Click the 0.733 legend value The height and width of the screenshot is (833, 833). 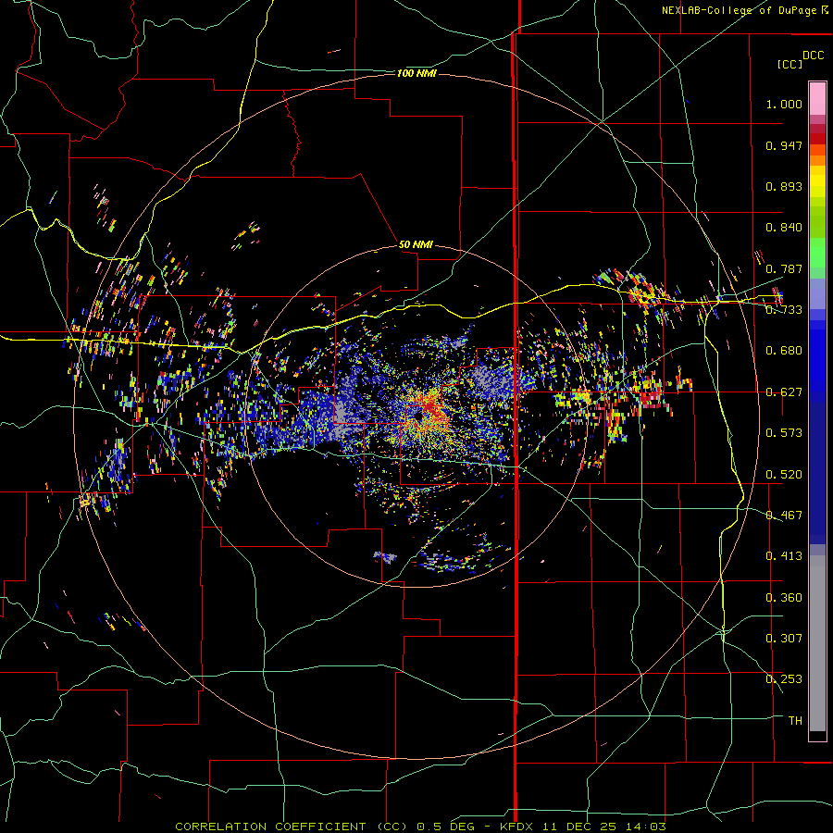coord(784,310)
